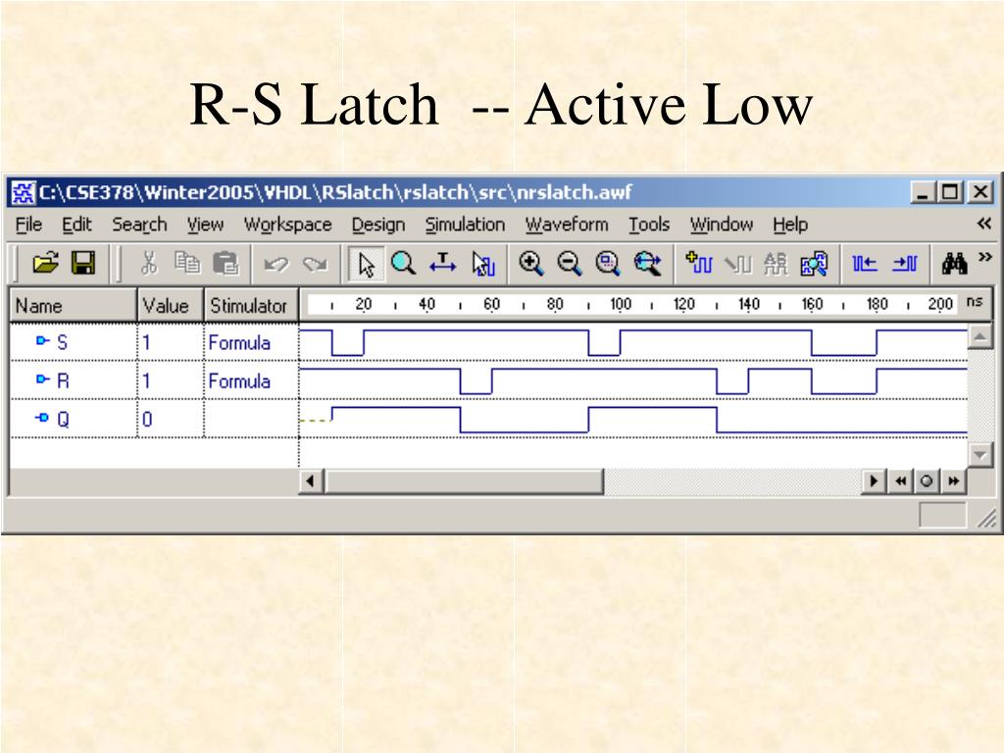1004x753 pixels.
Task: Open the Tools menu
Action: (649, 225)
